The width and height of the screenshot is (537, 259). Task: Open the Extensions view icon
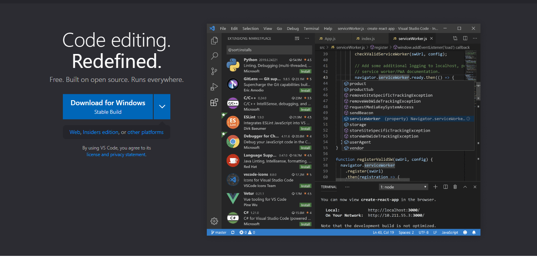[x=214, y=103]
